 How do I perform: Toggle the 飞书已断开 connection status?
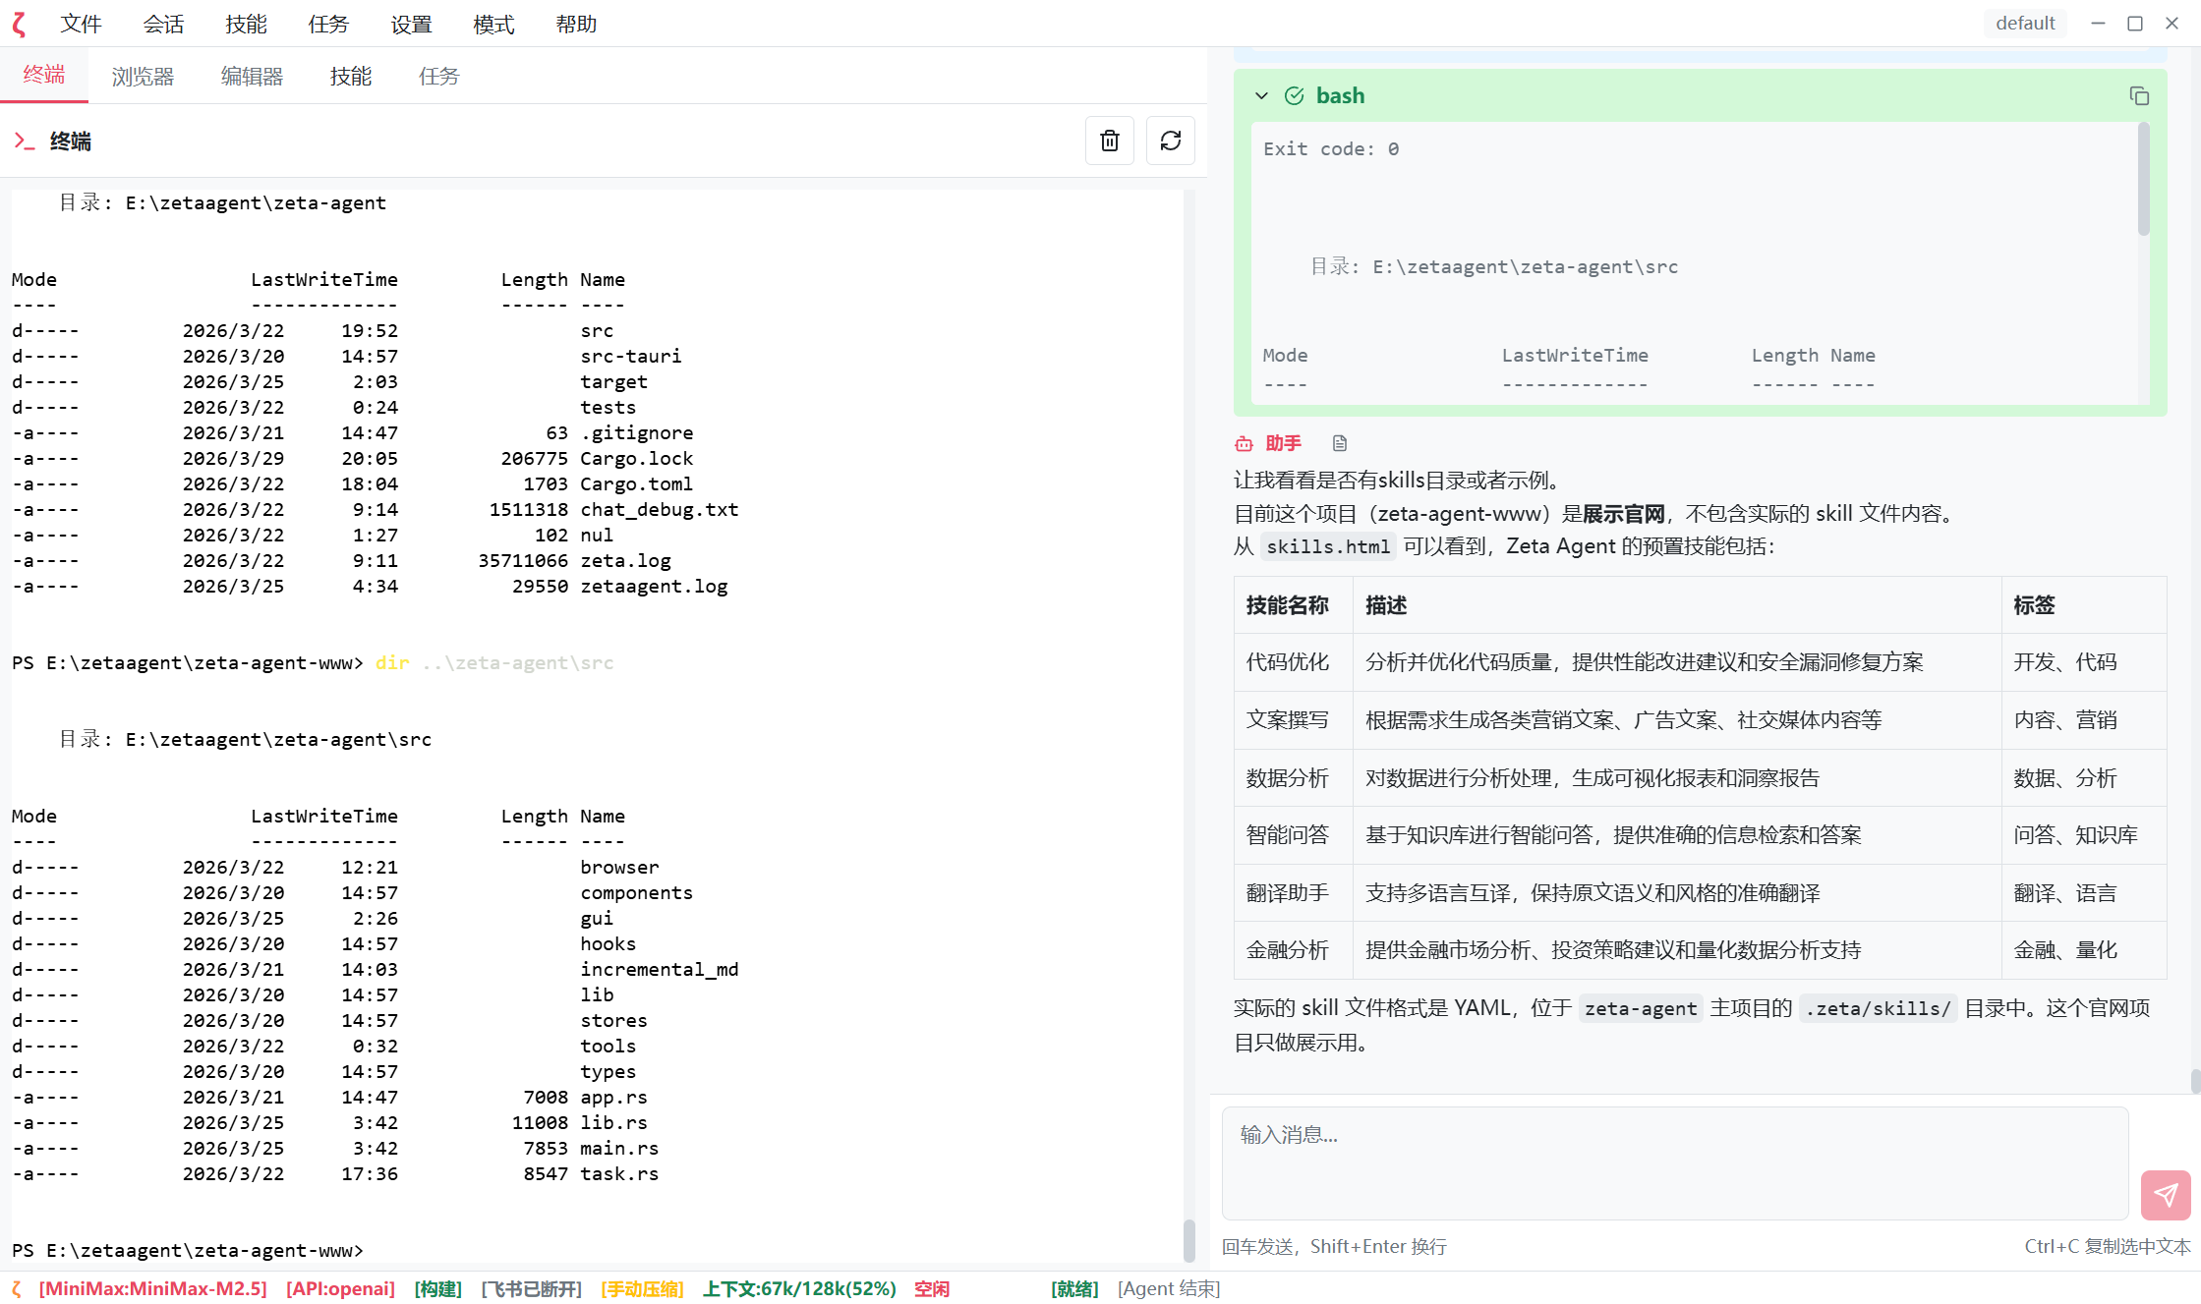click(531, 1288)
